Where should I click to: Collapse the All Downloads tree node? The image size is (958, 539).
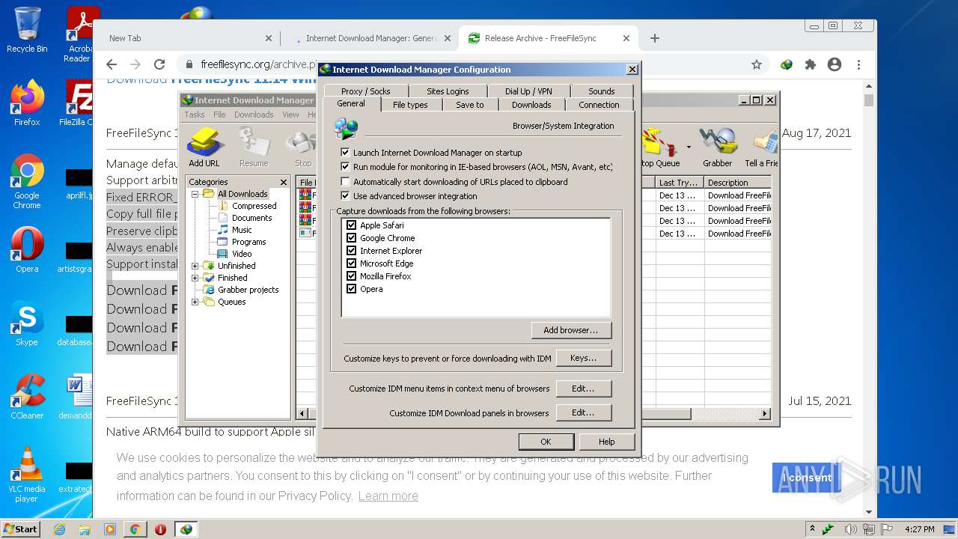[195, 194]
